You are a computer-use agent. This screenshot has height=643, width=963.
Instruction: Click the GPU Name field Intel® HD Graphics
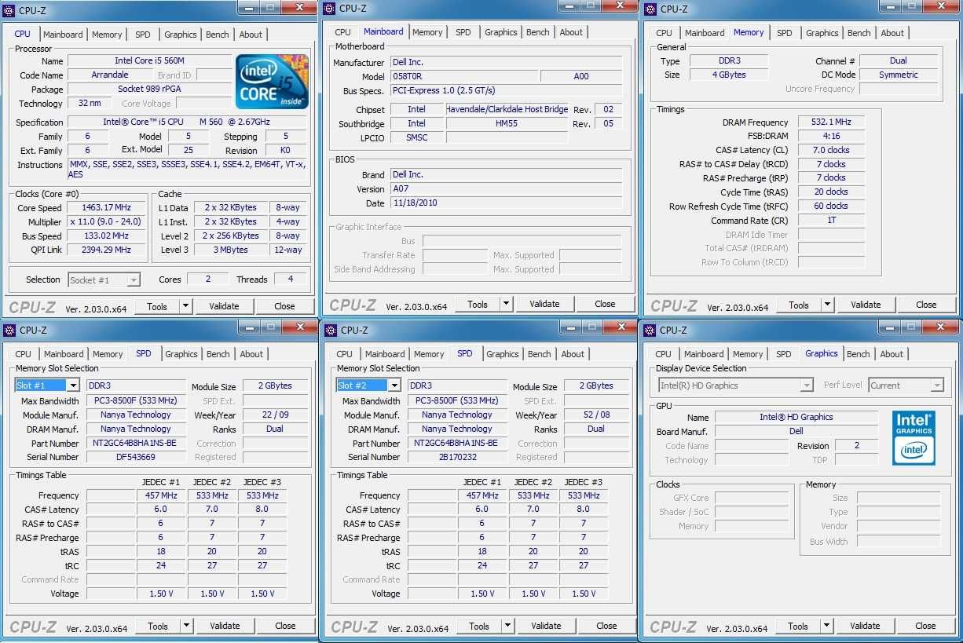click(x=796, y=417)
